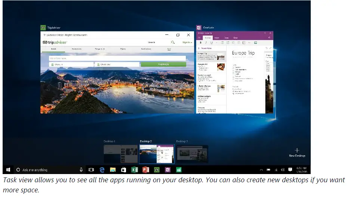Image resolution: width=347 pixels, height=198 pixels.
Task: Click the TripAdvisor search magnifier icon
Action: [x=173, y=42]
